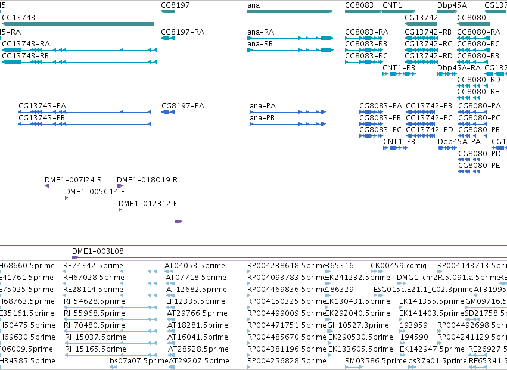Click the CNT1-PB protein glyph

click(x=396, y=148)
